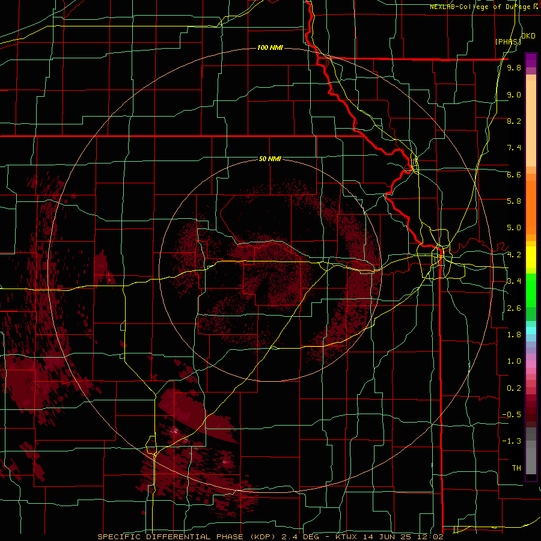
Task: Select the 9.8 value on the color scale
Action: pos(514,67)
